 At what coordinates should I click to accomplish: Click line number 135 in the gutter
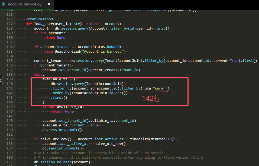click(9, 61)
